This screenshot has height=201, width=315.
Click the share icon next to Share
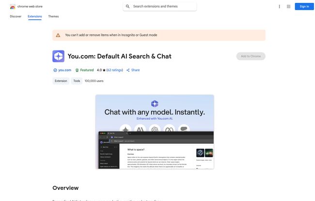(128, 70)
